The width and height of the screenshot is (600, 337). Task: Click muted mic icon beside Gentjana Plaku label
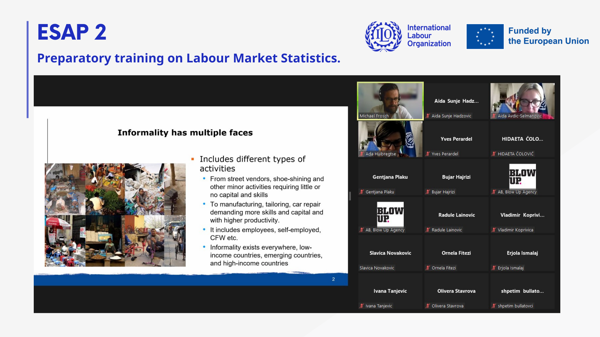[x=362, y=192]
